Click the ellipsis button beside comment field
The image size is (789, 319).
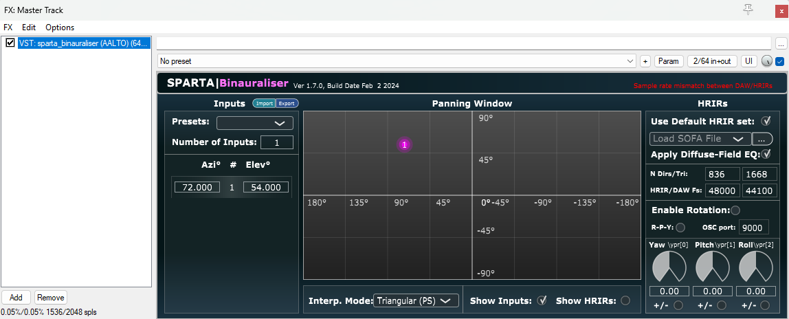pyautogui.click(x=780, y=43)
